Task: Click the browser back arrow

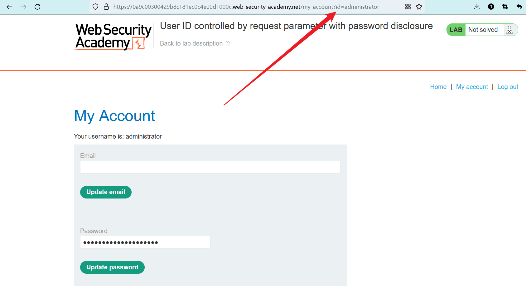Action: click(9, 7)
